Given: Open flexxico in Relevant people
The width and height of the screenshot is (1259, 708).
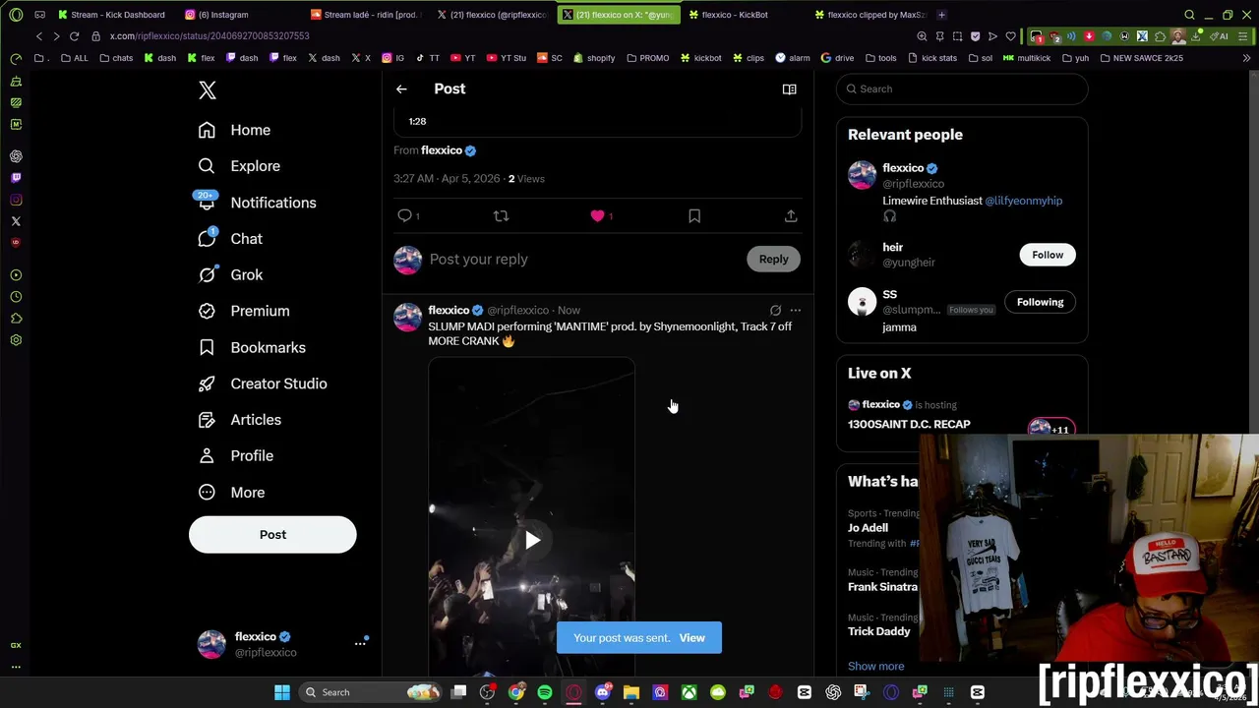Looking at the screenshot, I should [x=903, y=168].
